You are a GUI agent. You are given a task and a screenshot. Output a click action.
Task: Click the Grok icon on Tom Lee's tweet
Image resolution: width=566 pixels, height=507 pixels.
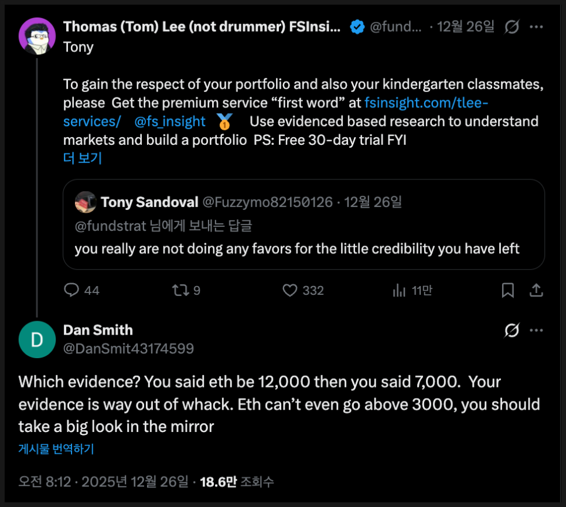[512, 27]
